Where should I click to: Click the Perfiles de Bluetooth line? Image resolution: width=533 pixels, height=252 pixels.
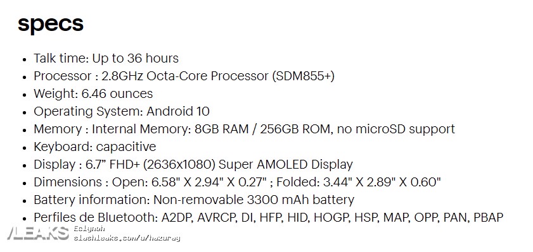pos(268,217)
